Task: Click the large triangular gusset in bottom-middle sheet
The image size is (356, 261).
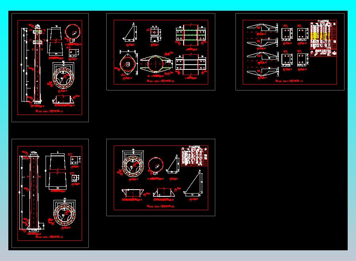Action: pos(193,184)
